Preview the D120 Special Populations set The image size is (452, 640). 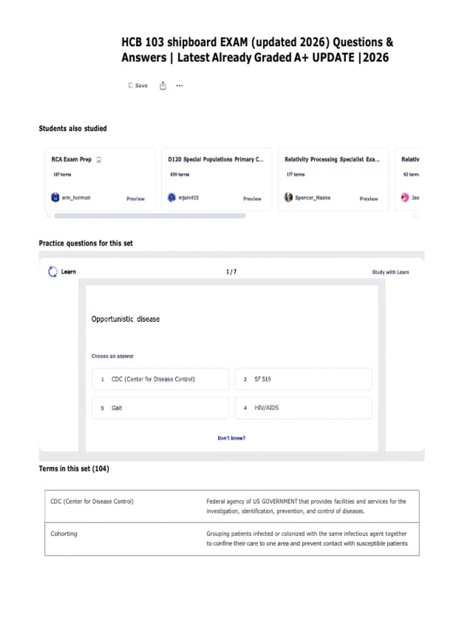[x=252, y=199]
